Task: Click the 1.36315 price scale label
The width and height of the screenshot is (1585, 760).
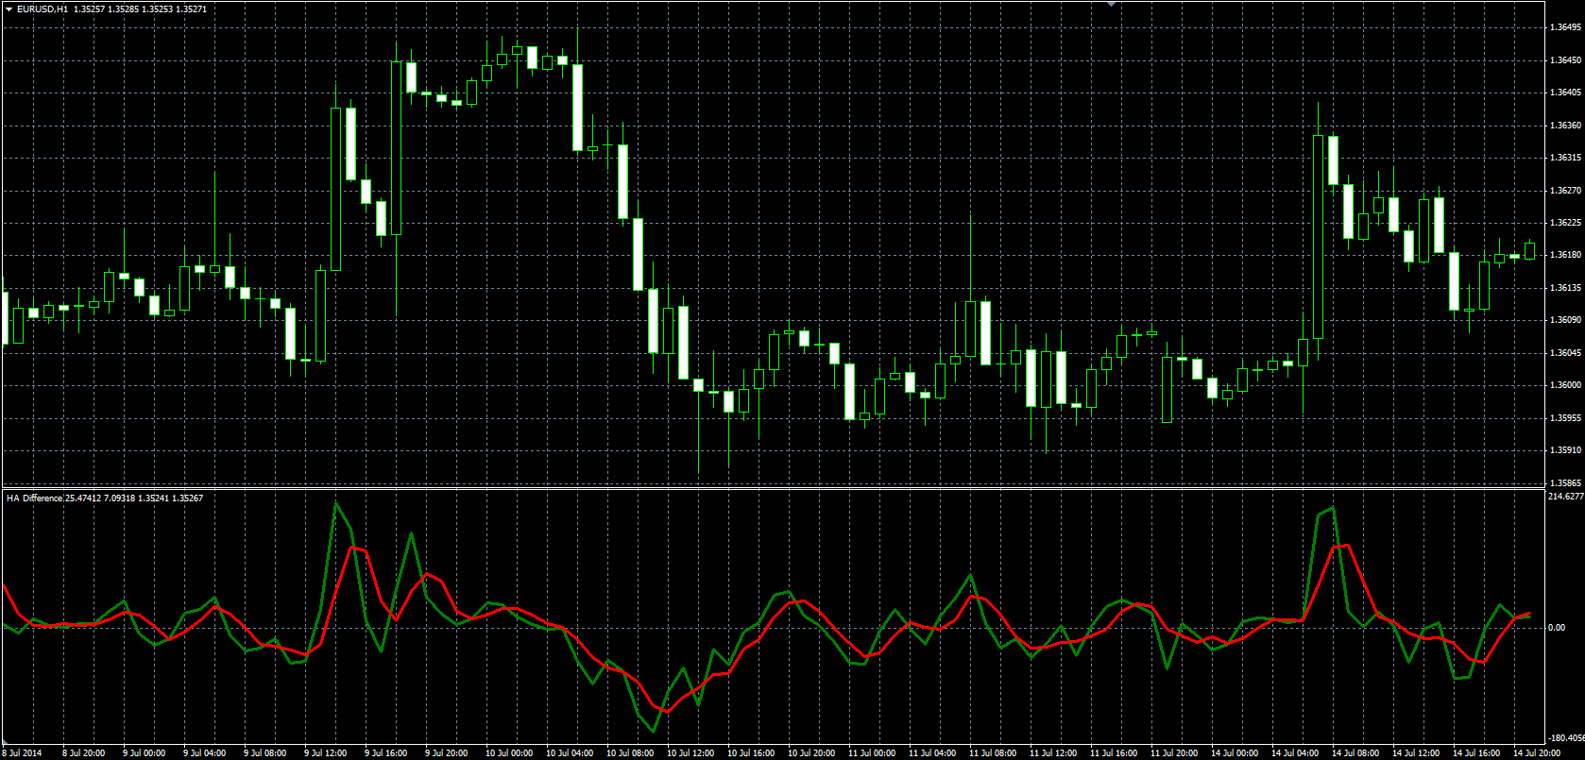Action: coord(1565,158)
